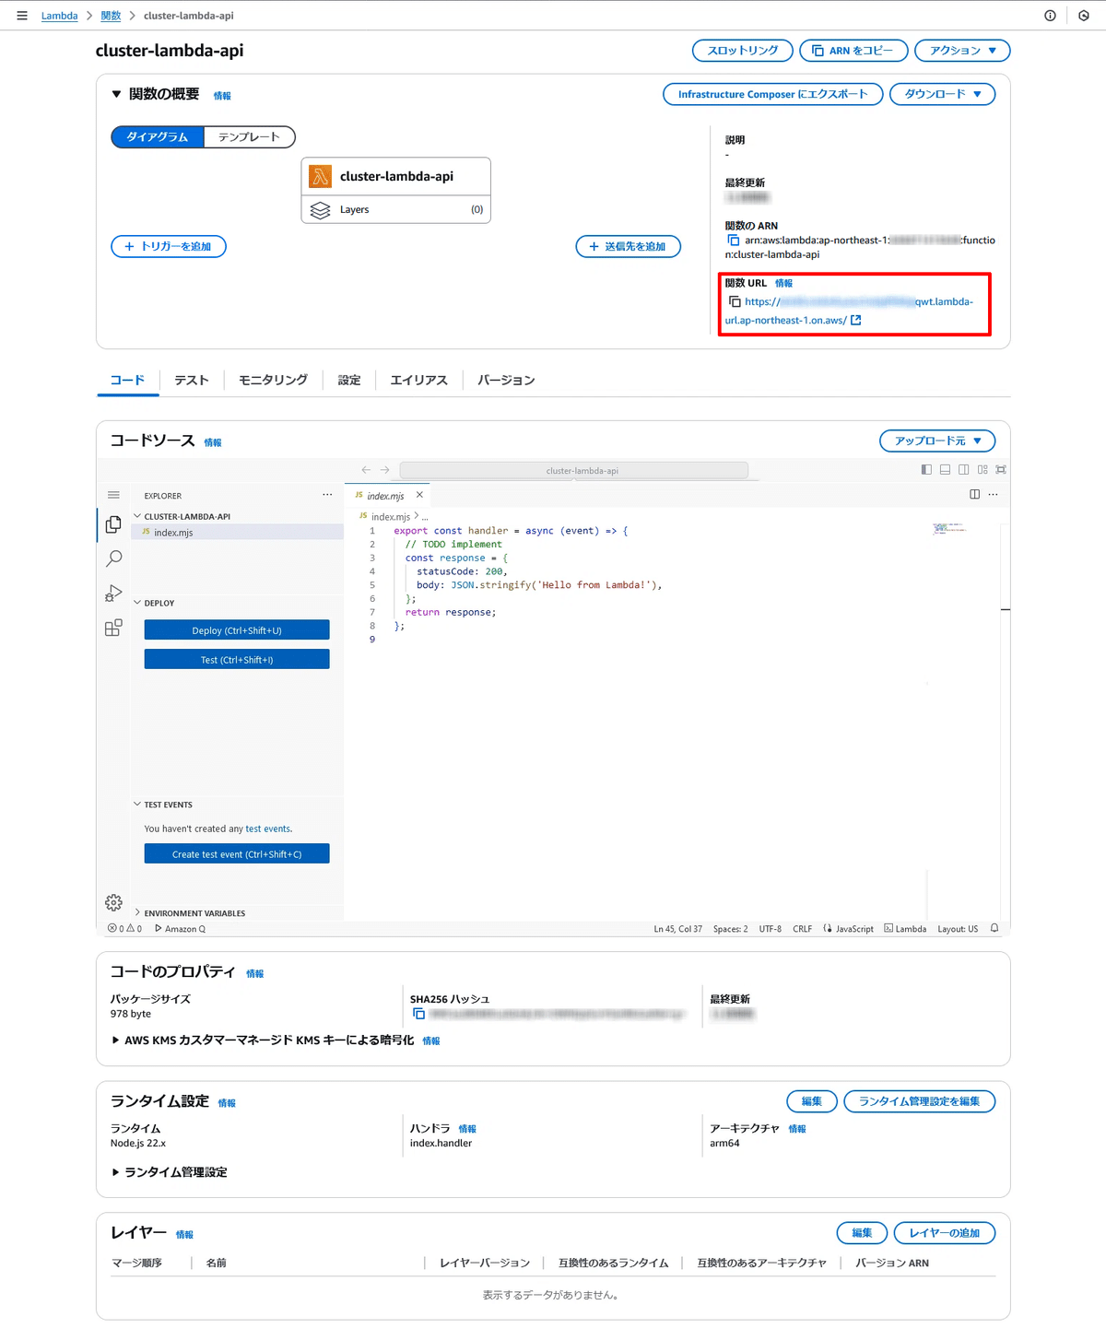This screenshot has height=1340, width=1106.
Task: Click the code minimap preview
Action: coord(949,529)
